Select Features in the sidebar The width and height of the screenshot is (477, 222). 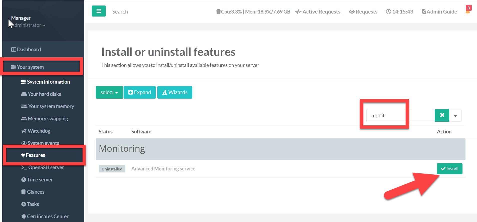[x=35, y=155]
